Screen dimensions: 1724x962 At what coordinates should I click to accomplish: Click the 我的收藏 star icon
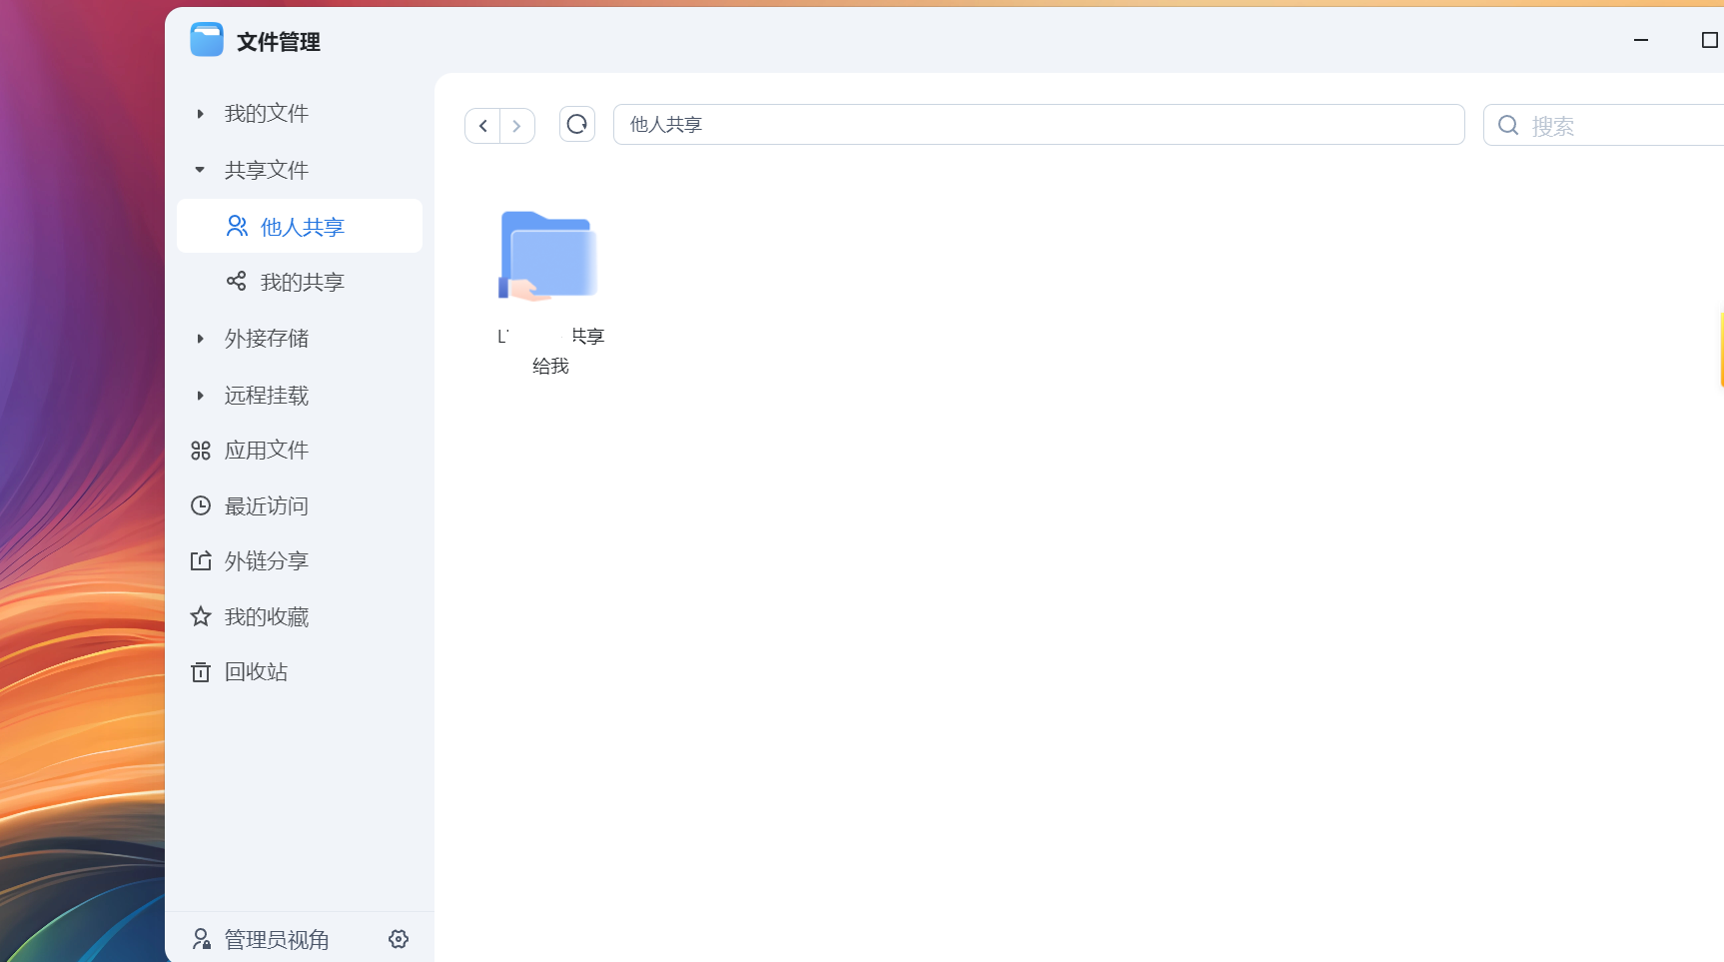click(201, 616)
